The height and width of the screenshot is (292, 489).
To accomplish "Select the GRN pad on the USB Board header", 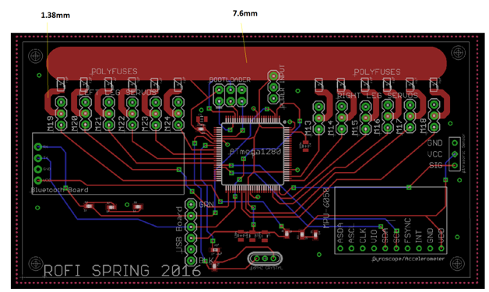I will click(191, 205).
